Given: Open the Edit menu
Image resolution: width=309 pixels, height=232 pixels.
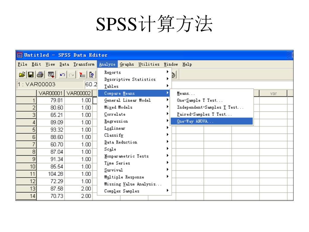Looking at the screenshot, I should 36,64.
